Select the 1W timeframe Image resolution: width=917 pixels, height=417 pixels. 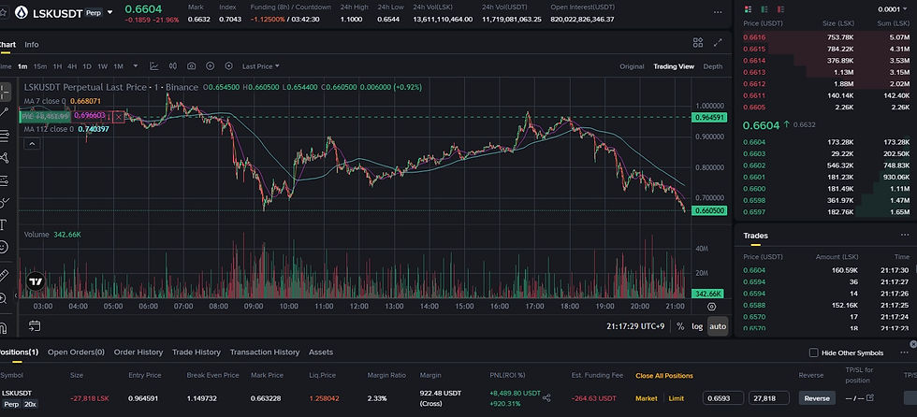coord(102,66)
